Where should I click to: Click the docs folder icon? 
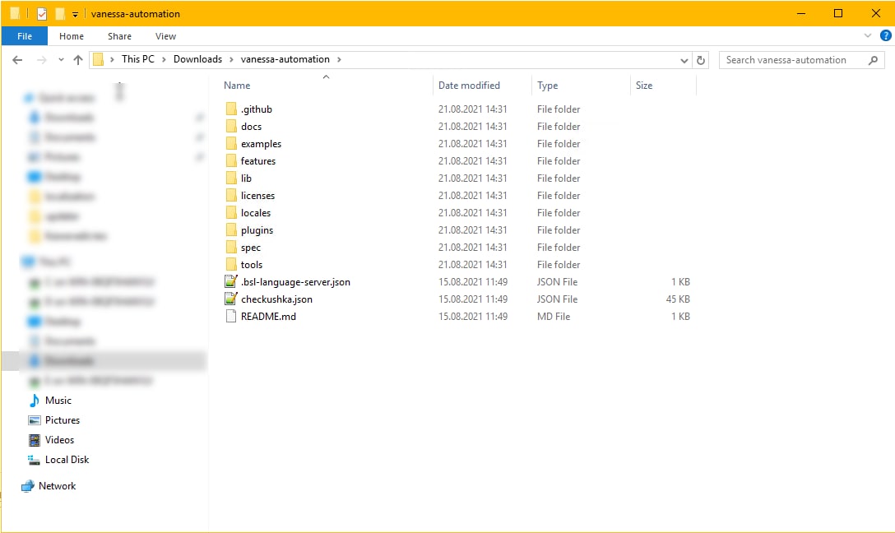click(x=231, y=126)
